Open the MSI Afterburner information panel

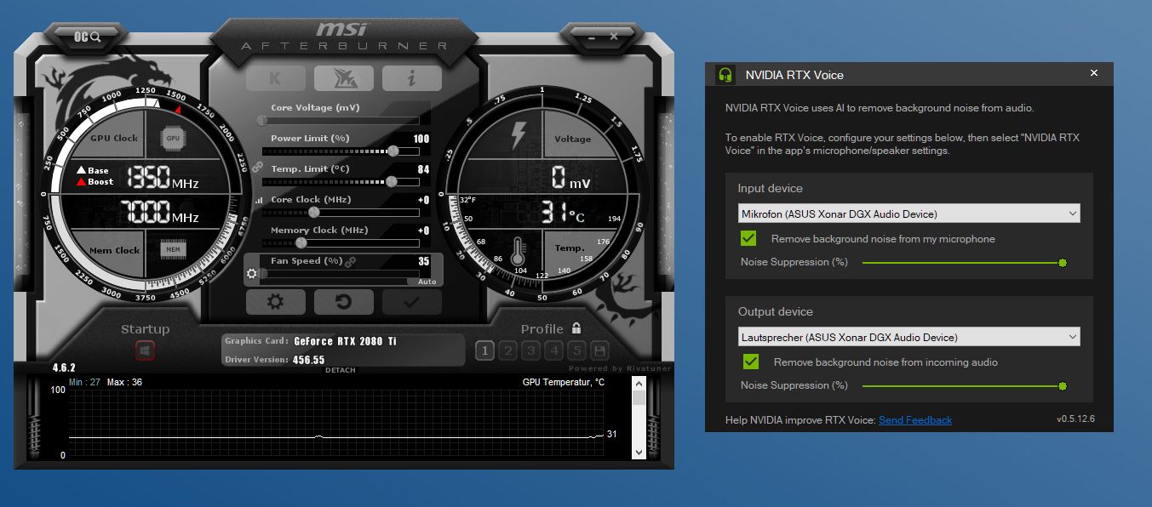coord(411,77)
